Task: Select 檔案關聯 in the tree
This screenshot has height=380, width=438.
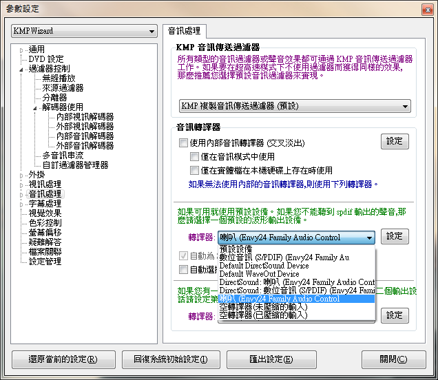Action: 45,252
